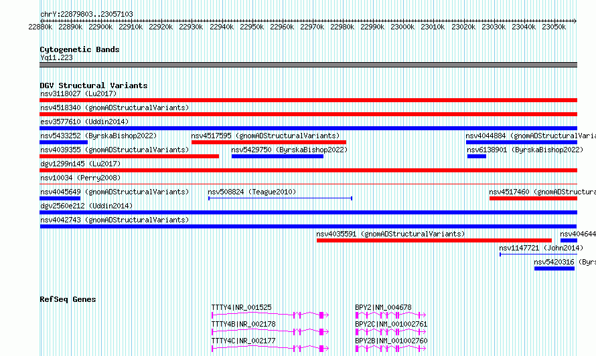Click the nsv10034 (Perry2008) label
This screenshot has width=596, height=356.
point(80,178)
